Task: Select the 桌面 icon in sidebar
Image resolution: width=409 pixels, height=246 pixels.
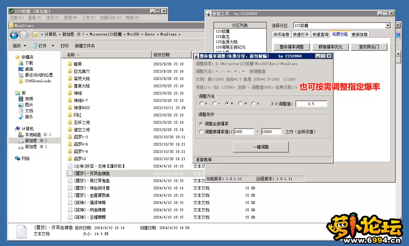Action: pyautogui.click(x=21, y=69)
